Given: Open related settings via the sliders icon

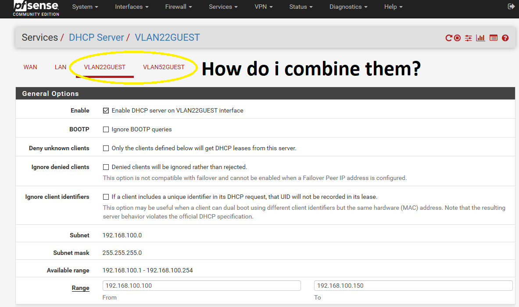Looking at the screenshot, I should coord(469,38).
